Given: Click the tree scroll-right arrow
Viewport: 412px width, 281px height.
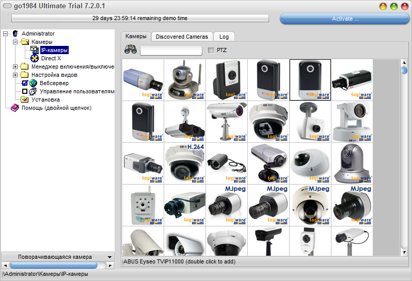Looking at the screenshot, I should tap(110, 265).
